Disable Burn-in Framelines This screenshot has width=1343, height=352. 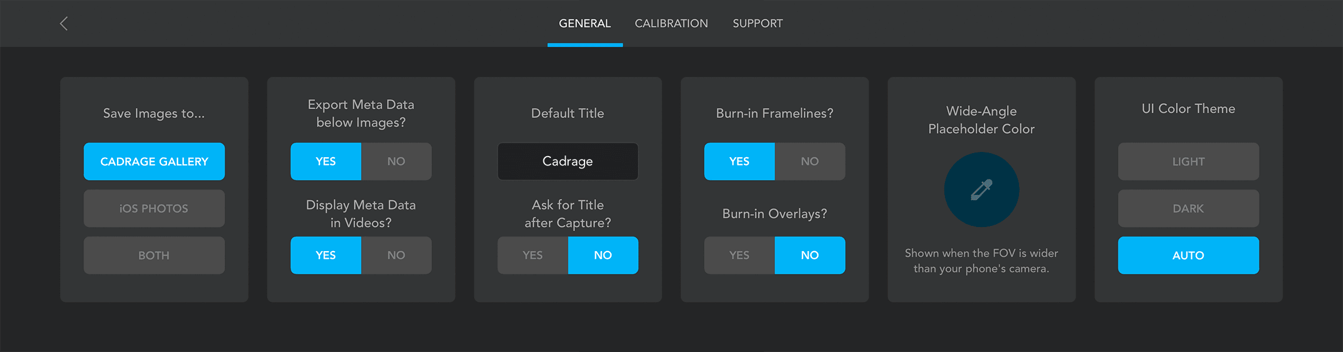(x=810, y=161)
